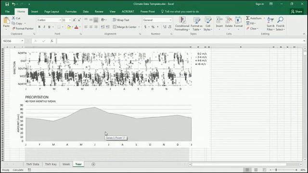Toggle Underline formatting

(49, 27)
